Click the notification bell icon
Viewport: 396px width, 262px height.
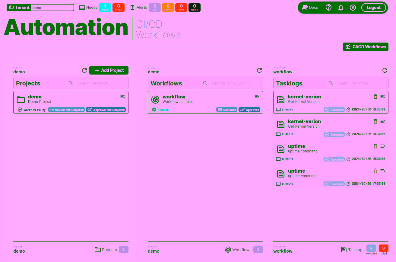click(x=341, y=7)
